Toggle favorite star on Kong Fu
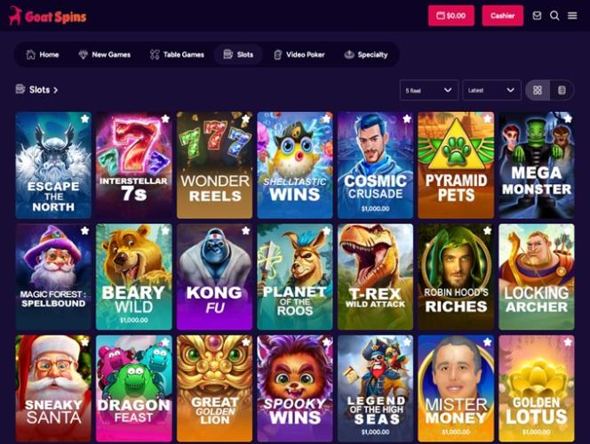 [246, 230]
